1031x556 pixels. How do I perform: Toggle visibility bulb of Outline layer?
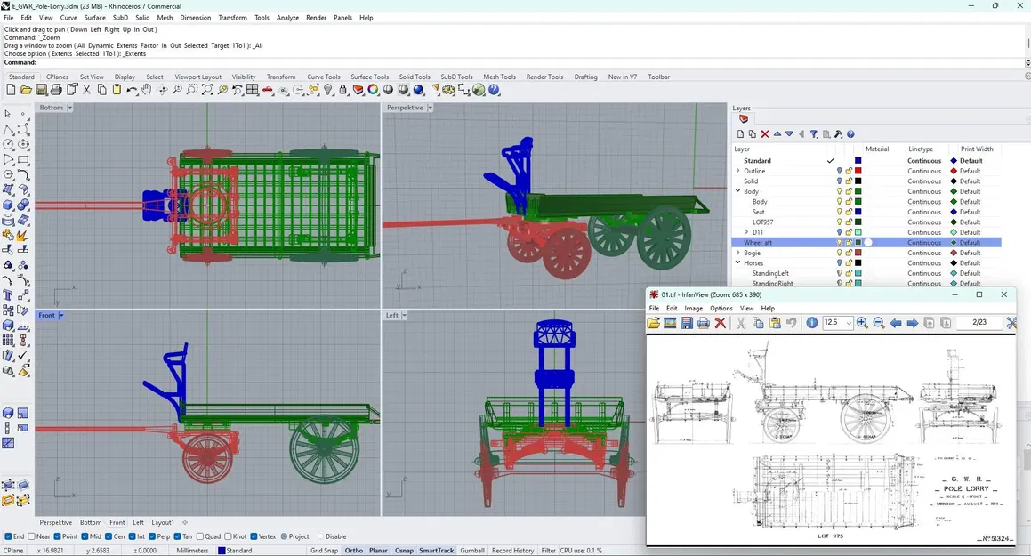(839, 171)
